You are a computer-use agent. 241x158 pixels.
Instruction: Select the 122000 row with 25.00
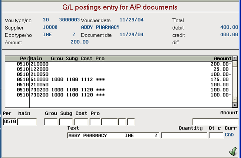coord(119,69)
